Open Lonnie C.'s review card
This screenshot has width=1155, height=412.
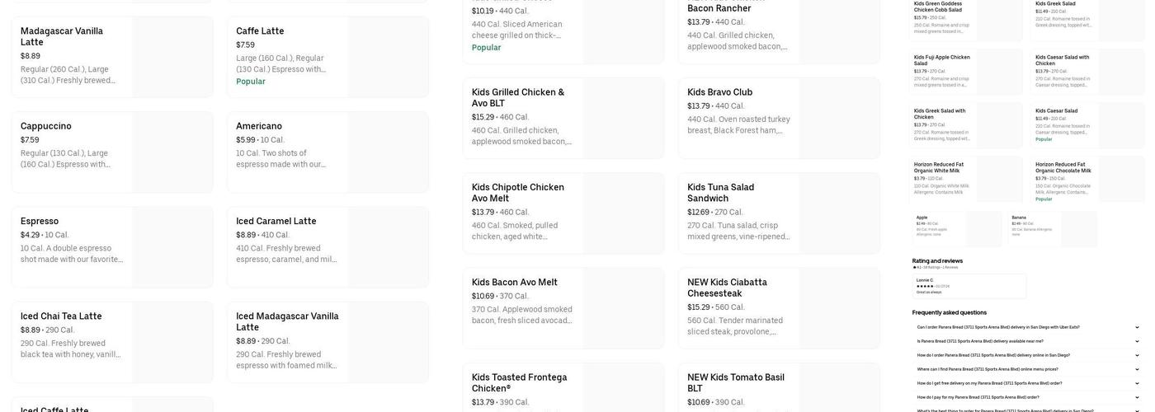click(x=969, y=286)
